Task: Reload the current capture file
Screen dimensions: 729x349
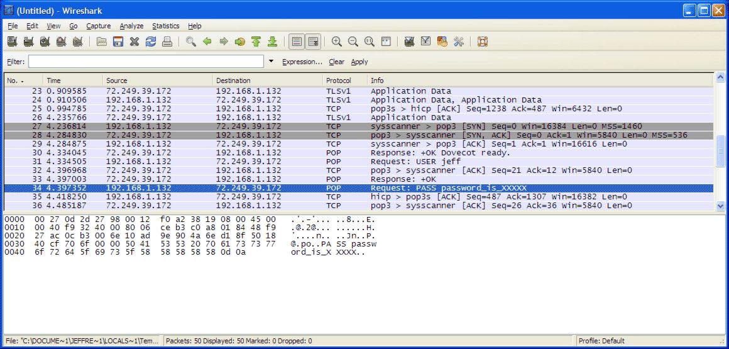Action: (151, 42)
